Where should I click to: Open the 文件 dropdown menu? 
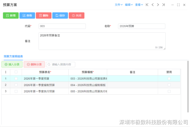coord(119,5)
